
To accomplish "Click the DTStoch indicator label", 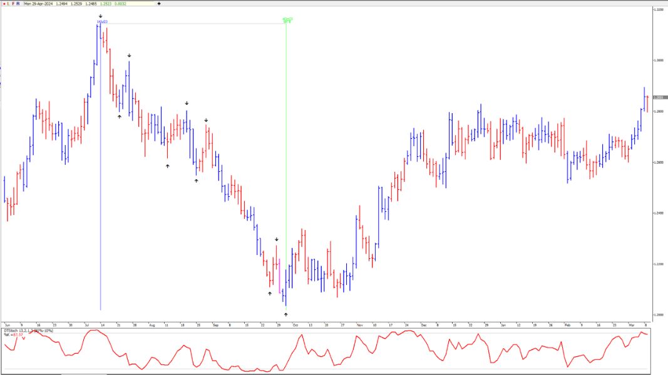I will [28, 330].
